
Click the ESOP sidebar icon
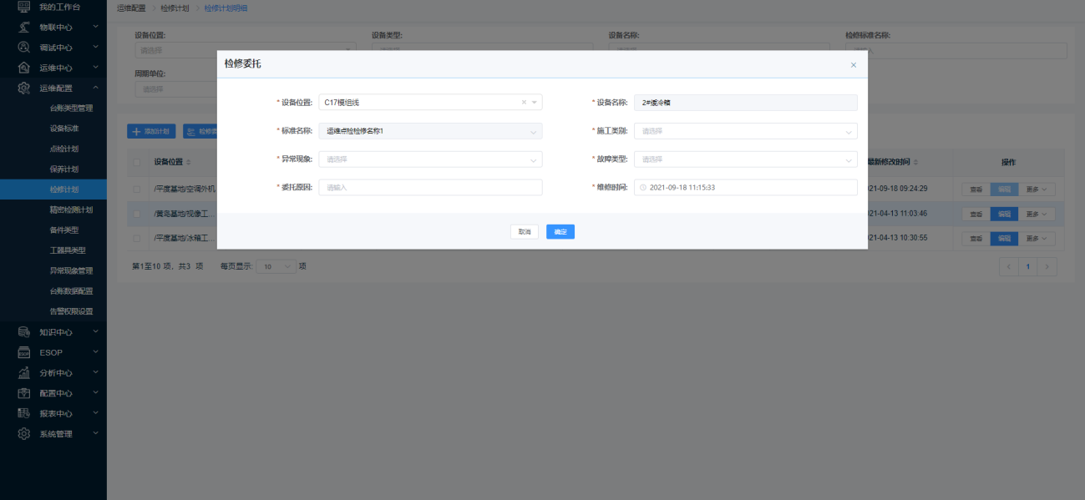click(24, 352)
